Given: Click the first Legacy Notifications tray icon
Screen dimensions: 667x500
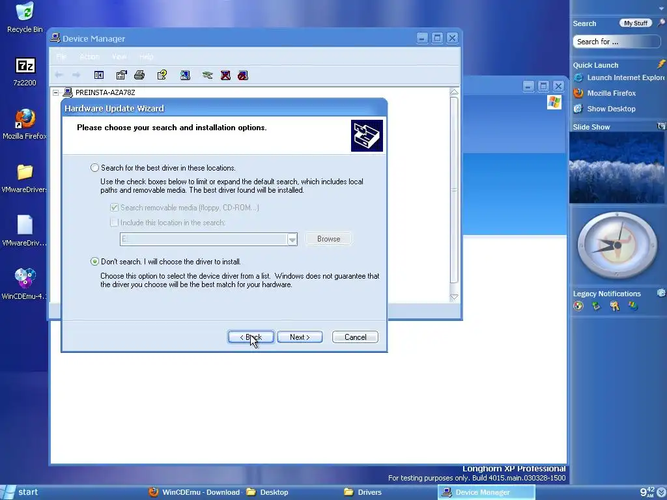Looking at the screenshot, I should pyautogui.click(x=578, y=306).
